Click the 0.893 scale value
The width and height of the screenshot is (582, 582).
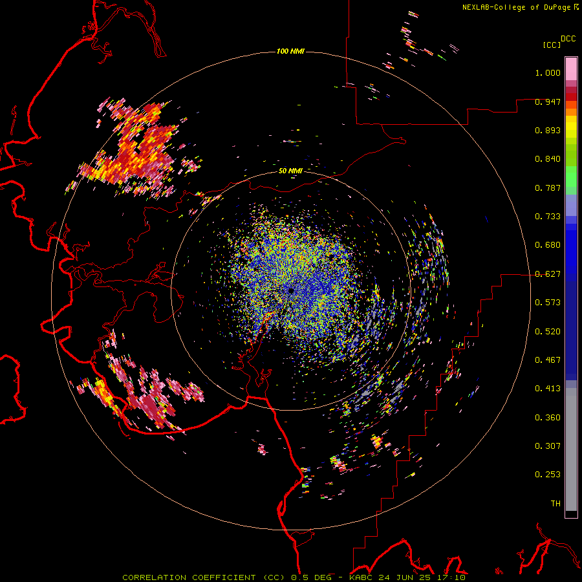(x=548, y=130)
